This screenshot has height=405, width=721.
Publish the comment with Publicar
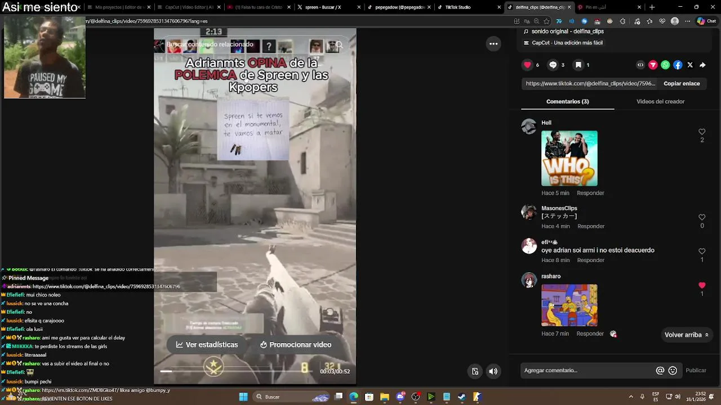pos(696,371)
